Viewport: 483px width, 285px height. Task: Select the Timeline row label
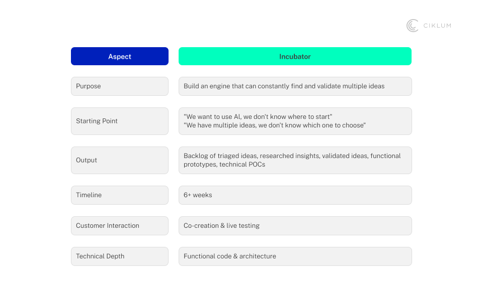89,195
